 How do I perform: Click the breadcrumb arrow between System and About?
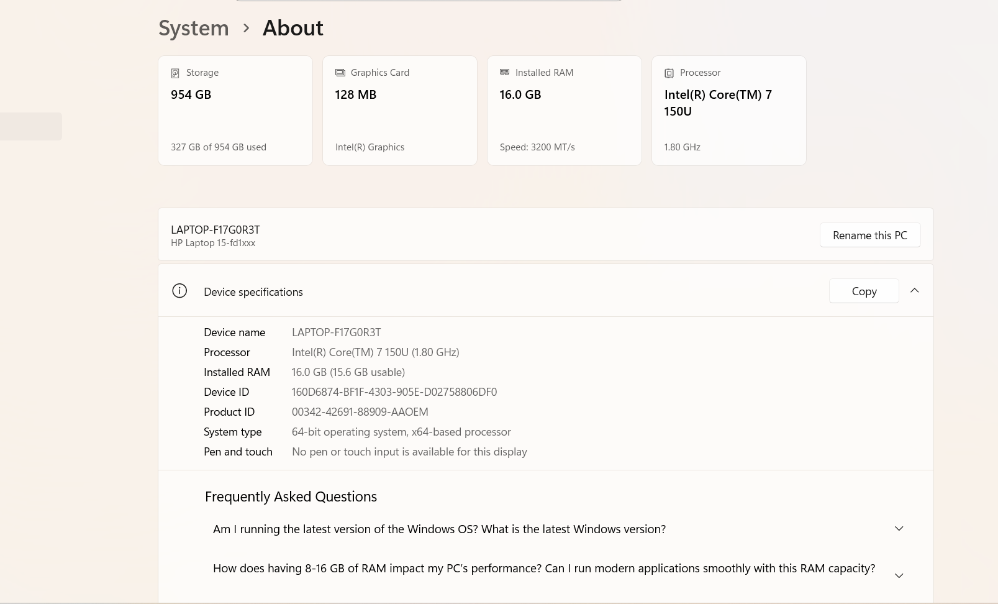(247, 28)
